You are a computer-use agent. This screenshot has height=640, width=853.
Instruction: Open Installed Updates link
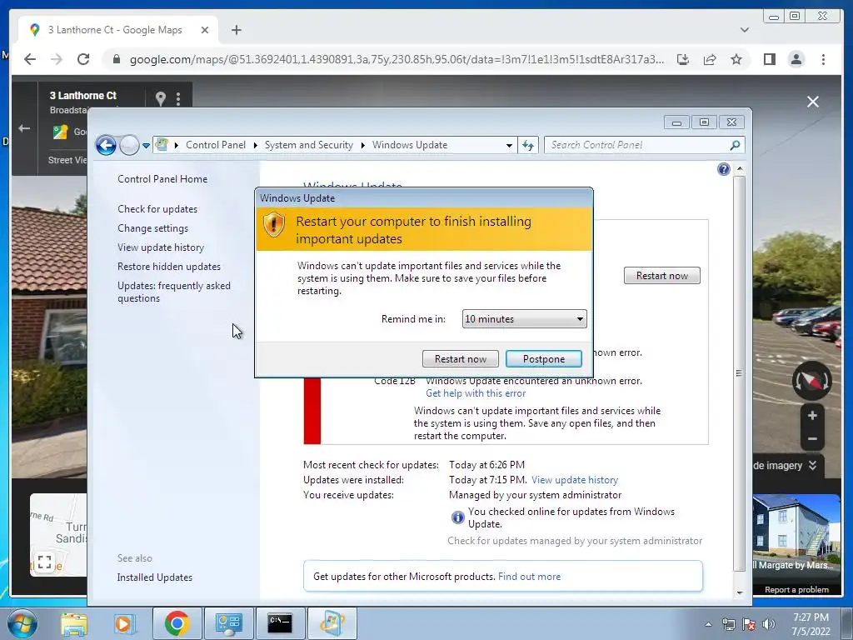click(154, 577)
